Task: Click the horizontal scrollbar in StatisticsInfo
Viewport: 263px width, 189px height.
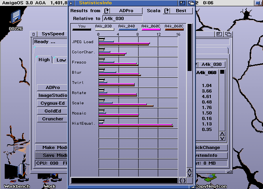Action: click(124, 181)
